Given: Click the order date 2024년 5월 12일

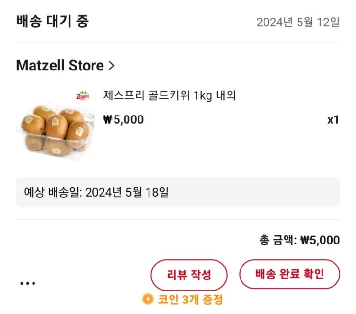Looking at the screenshot, I should 298,22.
